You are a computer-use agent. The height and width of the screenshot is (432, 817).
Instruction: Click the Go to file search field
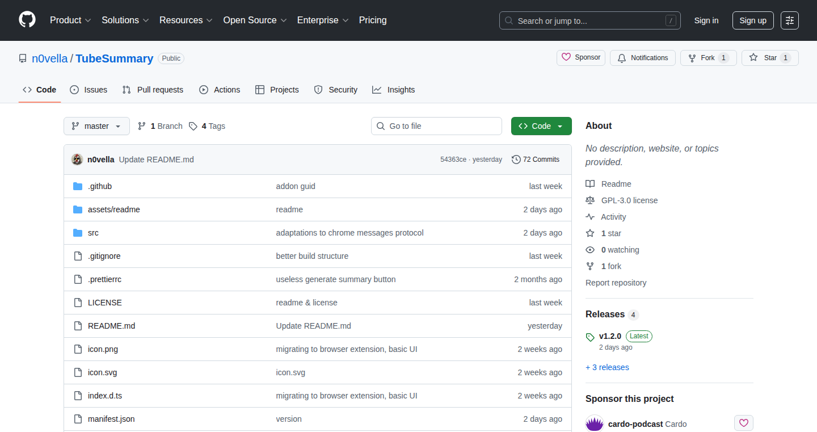coord(436,126)
